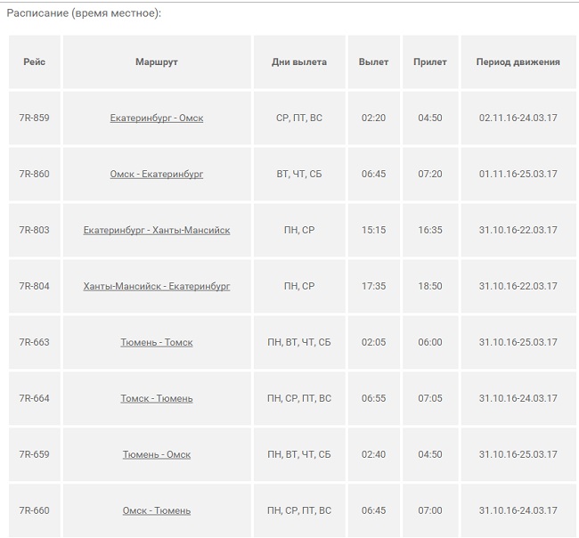
Task: Open the Екатеринбург - Омск route link
Action: pos(157,118)
